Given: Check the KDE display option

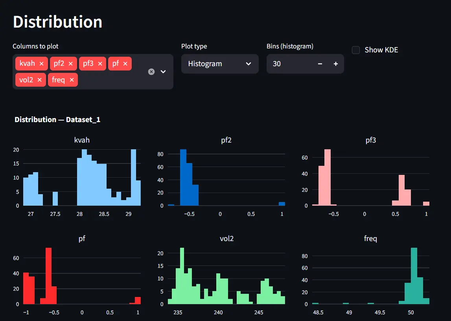Looking at the screenshot, I should tap(356, 50).
